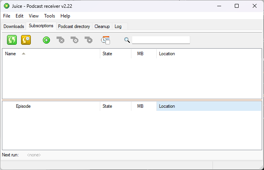The image size is (264, 170).
Task: Add a new feed with green plus icon
Action: pyautogui.click(x=46, y=40)
